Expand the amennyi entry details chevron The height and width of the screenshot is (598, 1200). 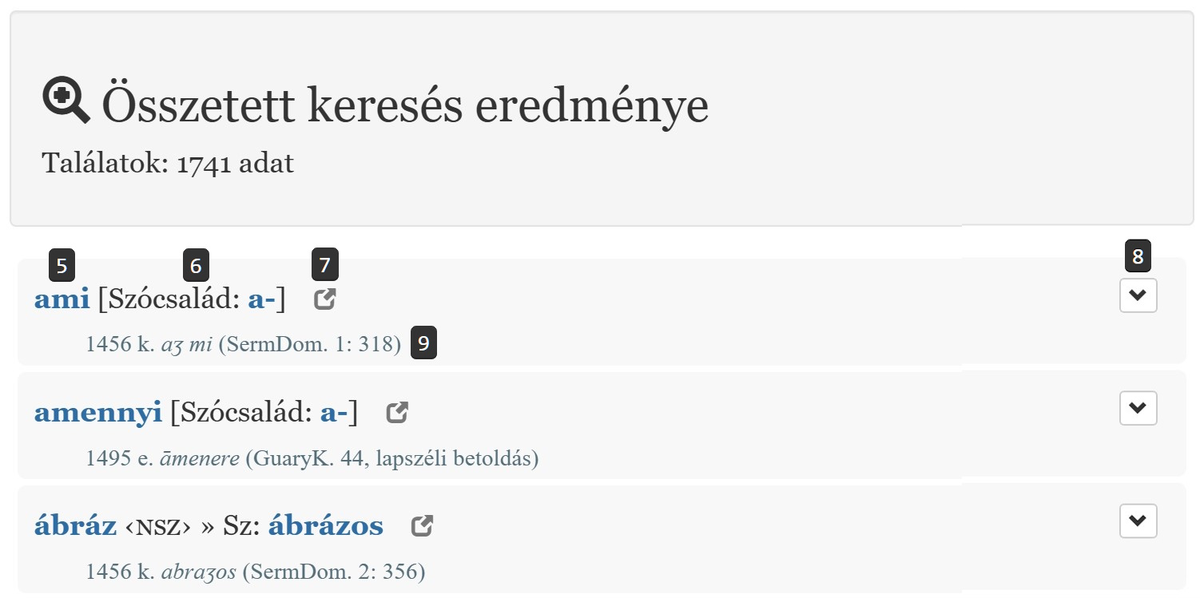[1138, 409]
